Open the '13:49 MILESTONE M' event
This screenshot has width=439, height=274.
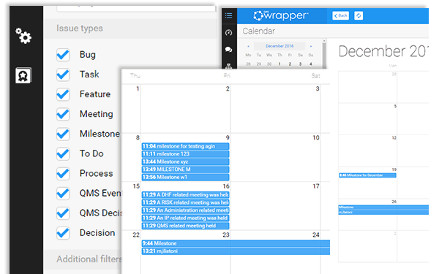[x=185, y=170]
